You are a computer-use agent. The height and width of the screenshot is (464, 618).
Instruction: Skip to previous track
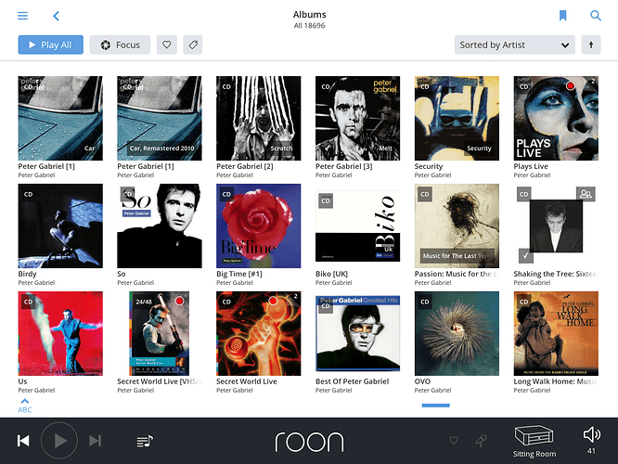coord(23,441)
